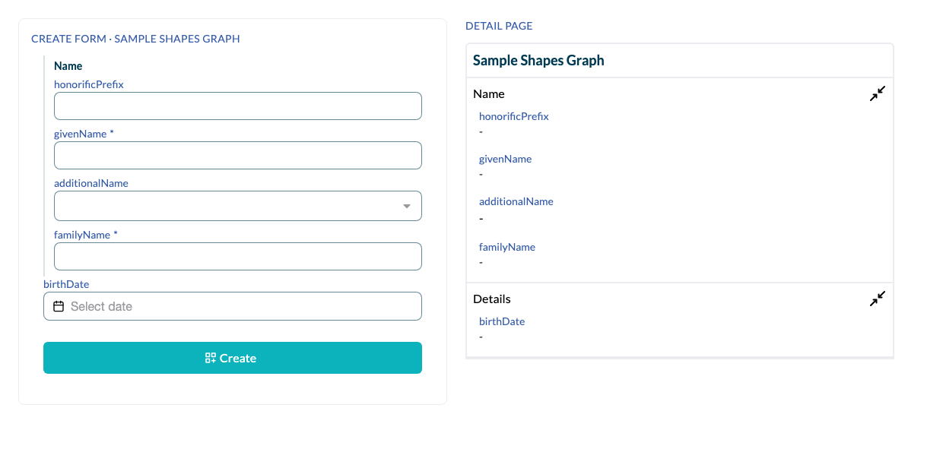Click the additionalName label in detail page

pyautogui.click(x=516, y=201)
